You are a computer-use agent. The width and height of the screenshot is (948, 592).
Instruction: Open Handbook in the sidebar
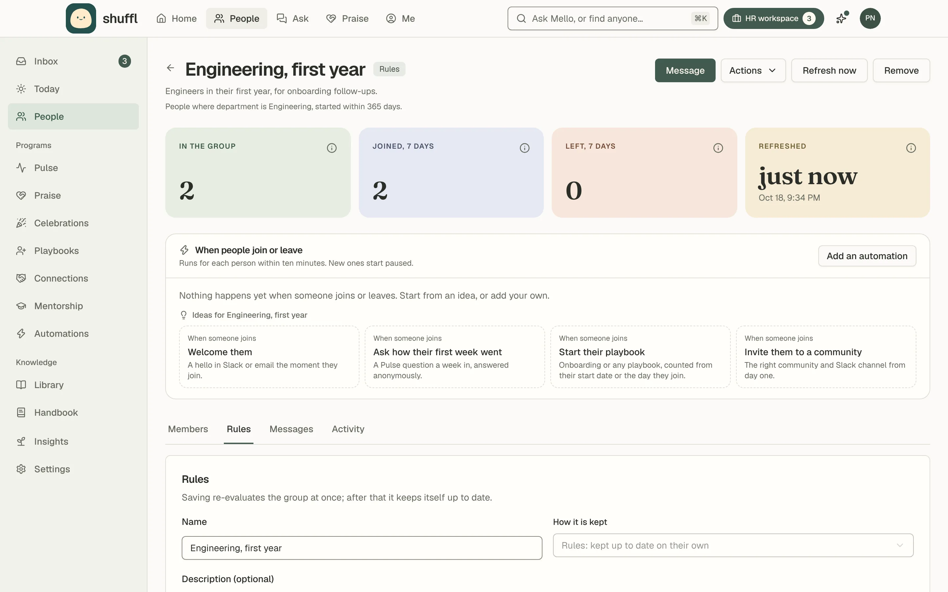pos(73,413)
